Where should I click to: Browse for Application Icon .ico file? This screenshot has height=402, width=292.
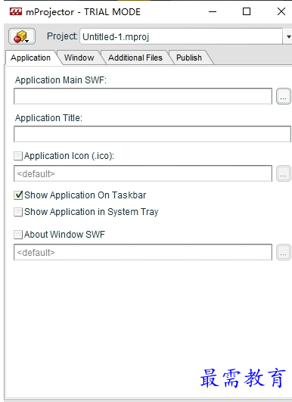283,173
